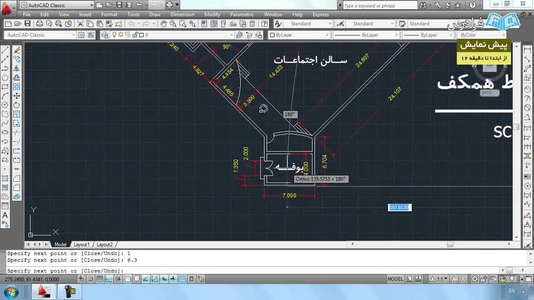Image resolution: width=534 pixels, height=300 pixels.
Task: Click the Pan realtime hand icon
Action: tap(163, 24)
